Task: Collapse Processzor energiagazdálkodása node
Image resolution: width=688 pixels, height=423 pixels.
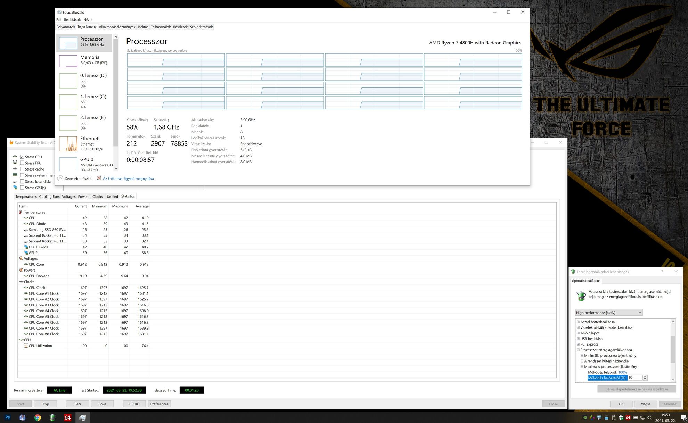Action: (x=578, y=350)
